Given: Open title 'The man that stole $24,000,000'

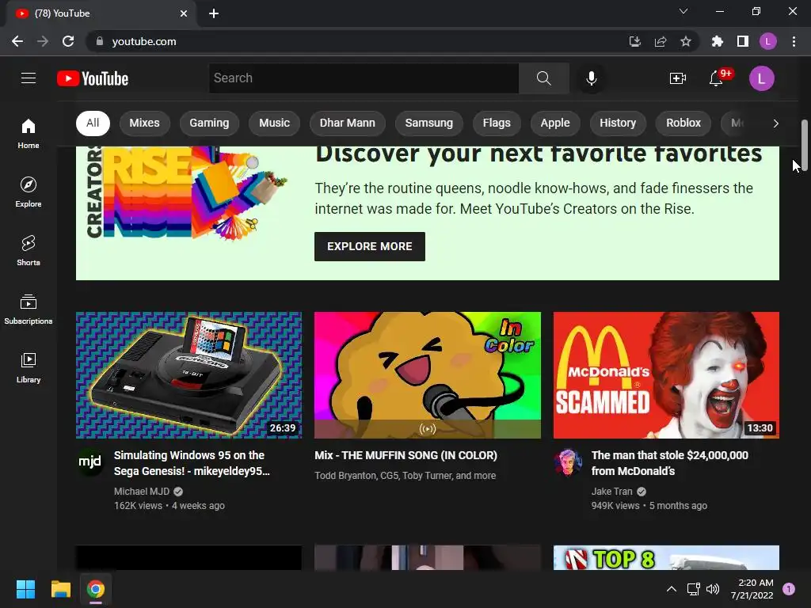Looking at the screenshot, I should (x=670, y=463).
